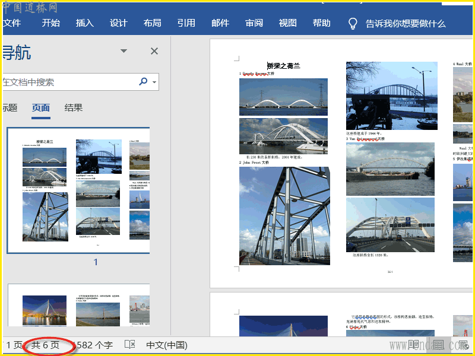
Task: Select the night cable-stayed bridge photo on page 2
Action: click(283, 326)
